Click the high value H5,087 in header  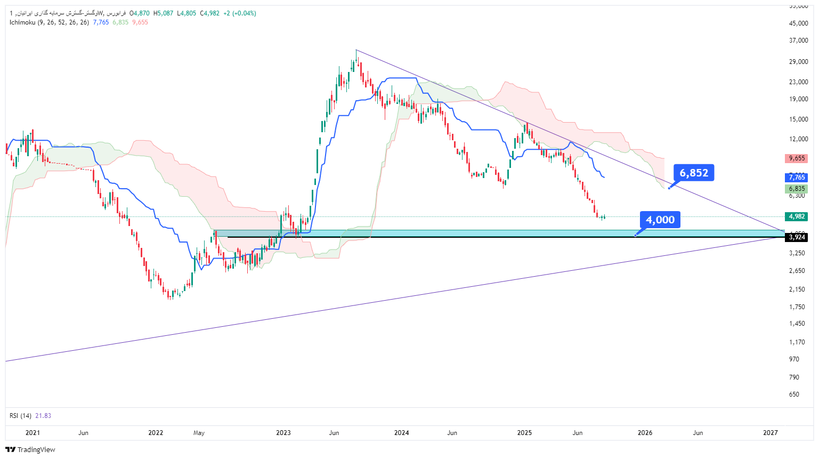point(164,13)
